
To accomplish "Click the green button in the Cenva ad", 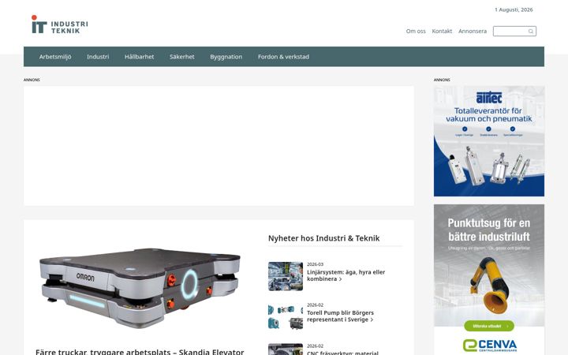I will point(488,326).
